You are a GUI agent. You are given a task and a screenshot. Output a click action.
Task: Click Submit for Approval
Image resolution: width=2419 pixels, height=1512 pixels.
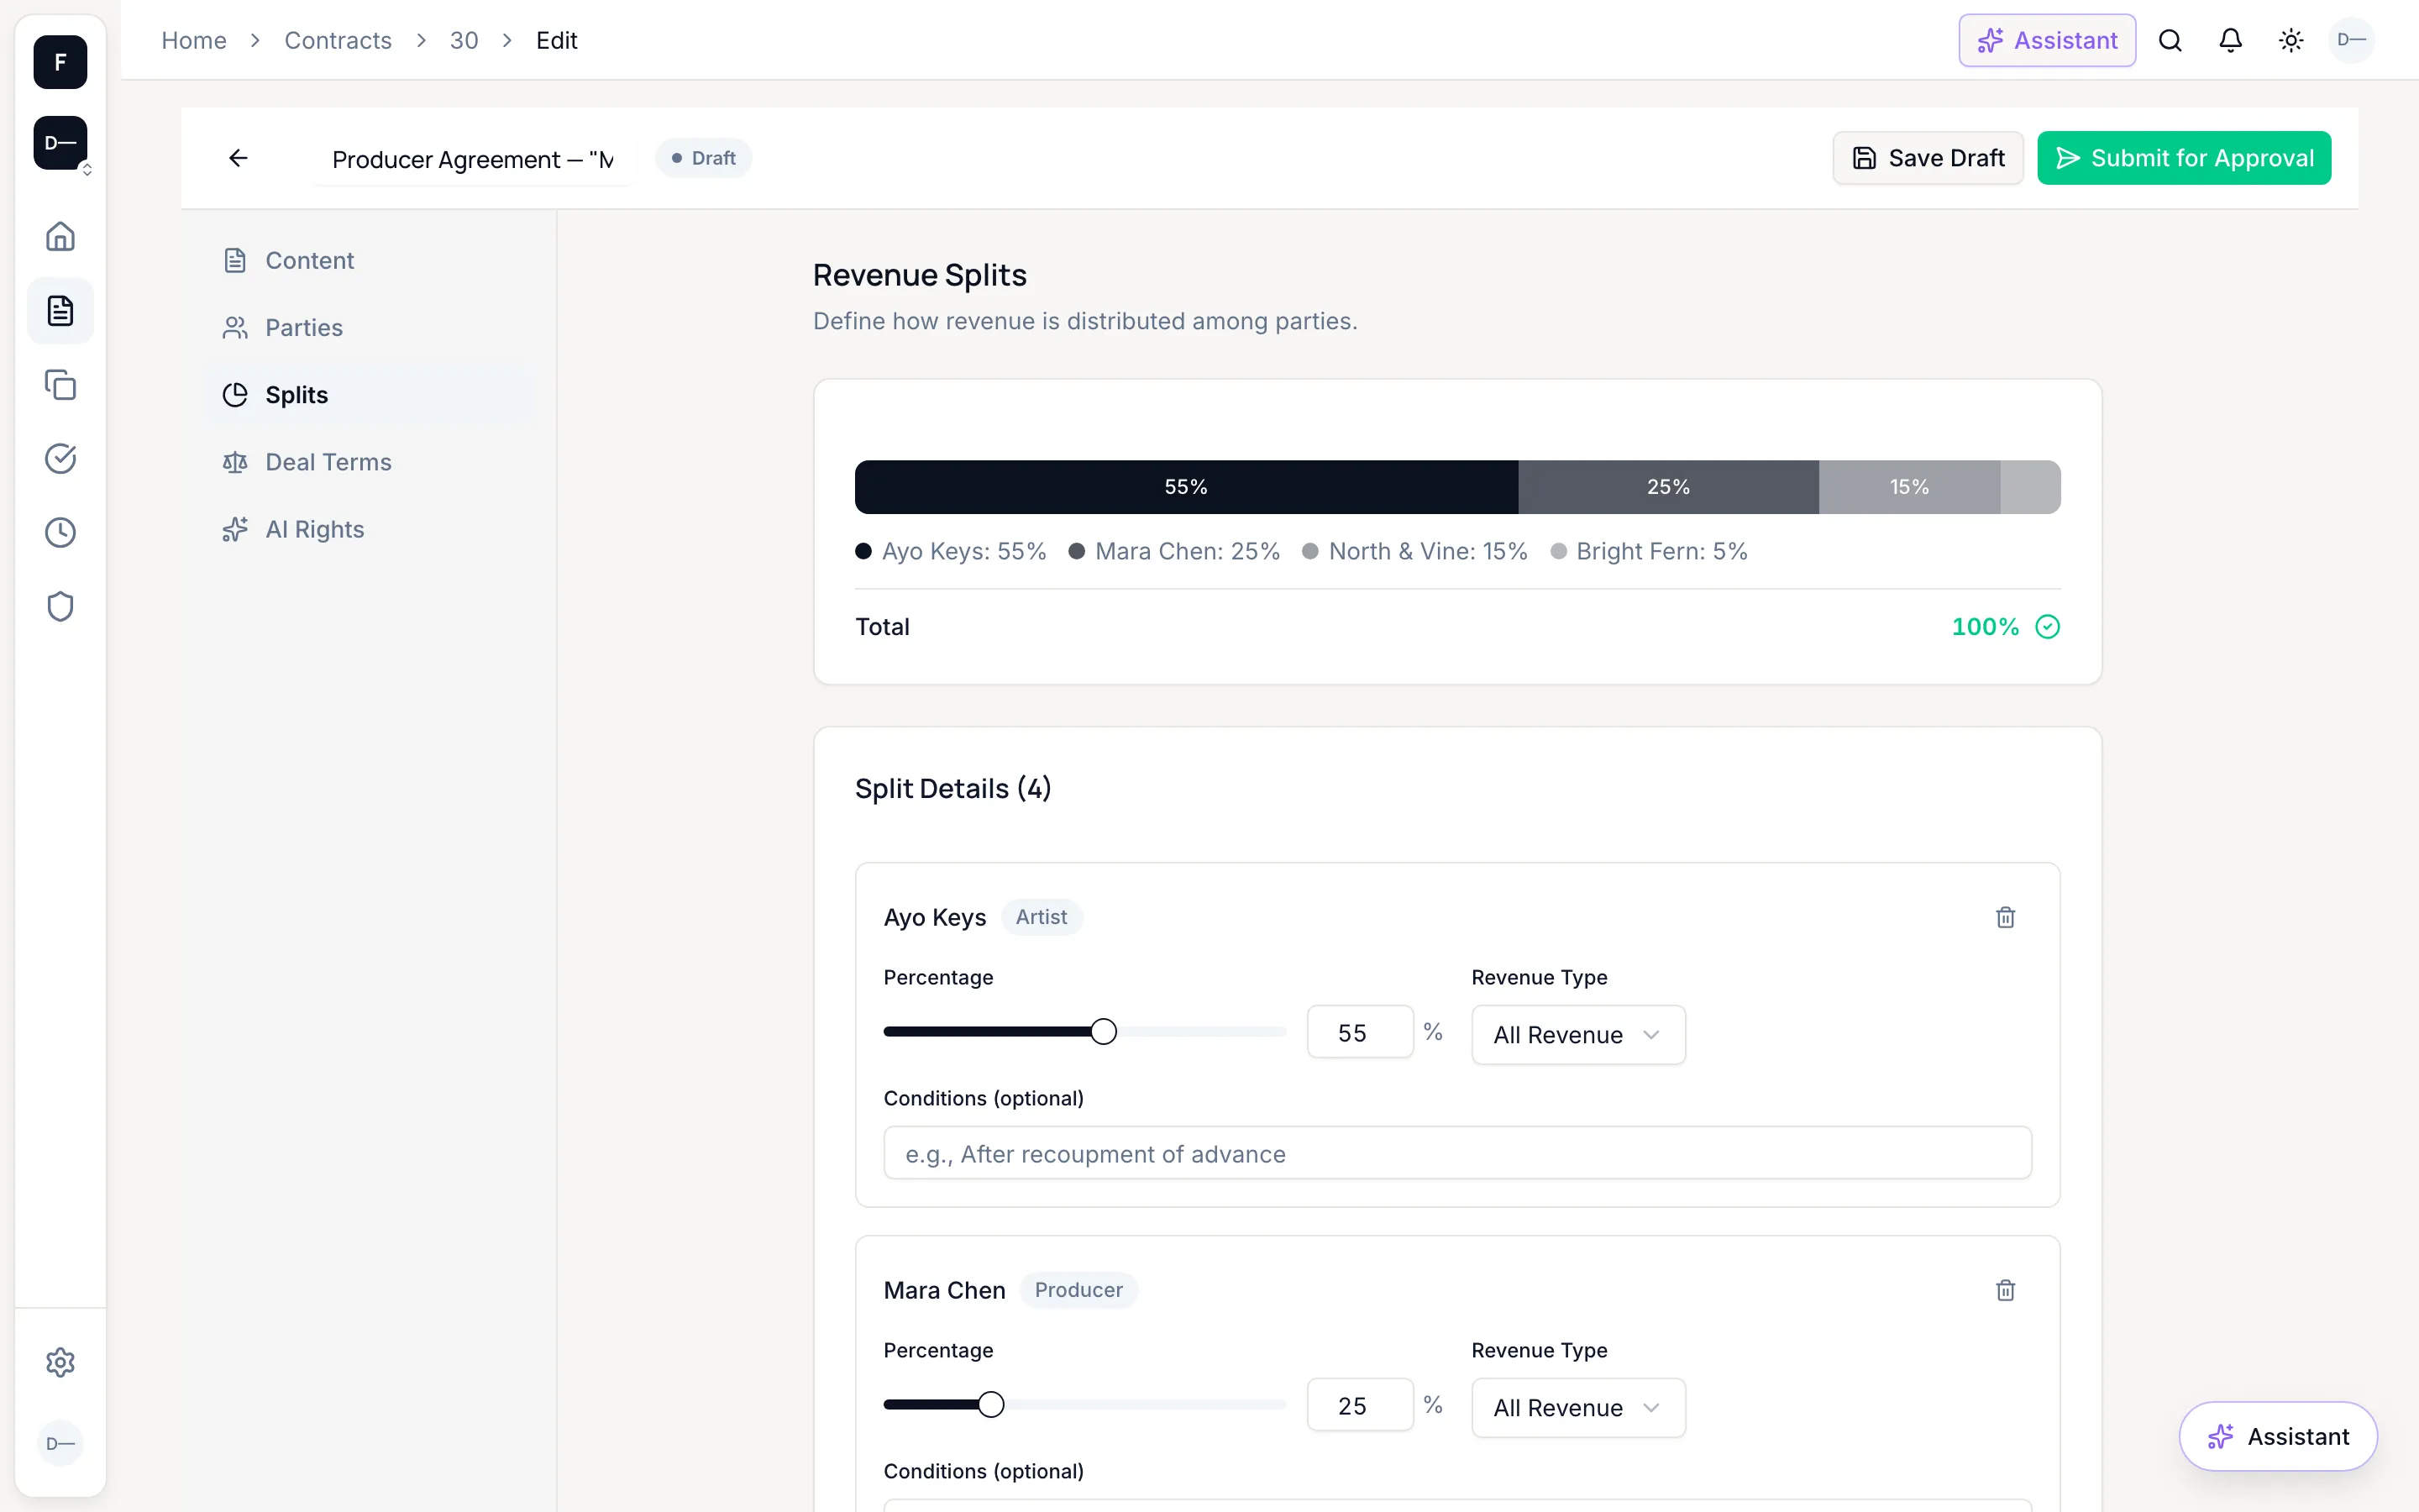[x=2184, y=158]
